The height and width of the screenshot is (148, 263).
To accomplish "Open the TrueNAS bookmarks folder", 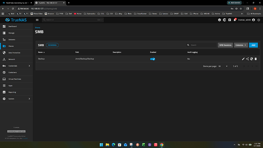I will tap(227, 14).
